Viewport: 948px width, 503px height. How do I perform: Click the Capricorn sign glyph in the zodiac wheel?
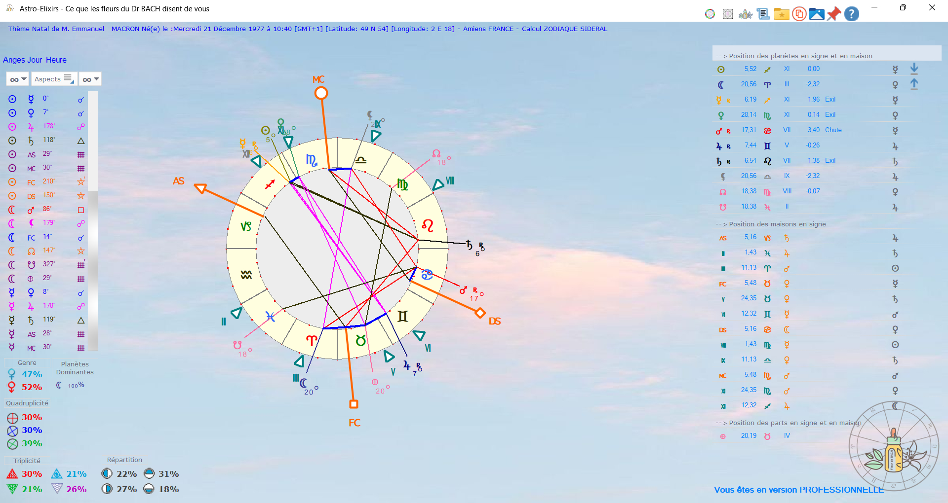click(246, 226)
